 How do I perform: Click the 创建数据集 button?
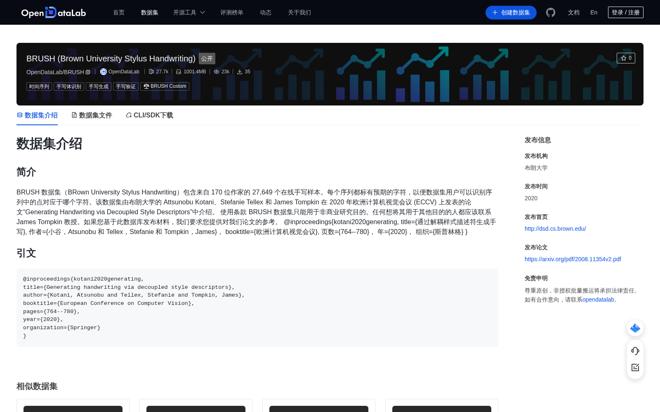coord(511,12)
